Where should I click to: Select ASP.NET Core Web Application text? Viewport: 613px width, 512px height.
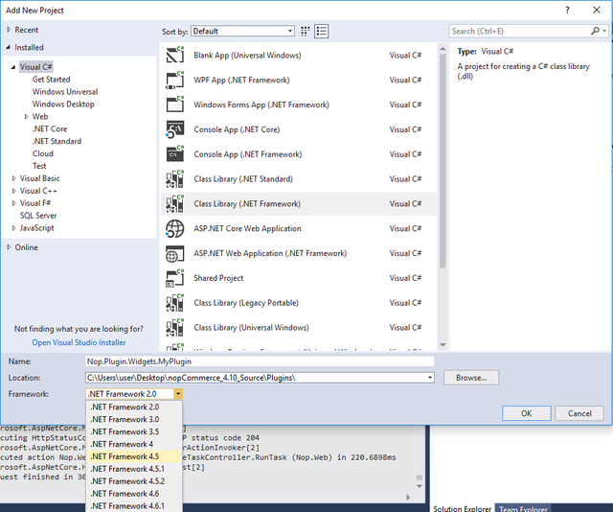(x=247, y=228)
